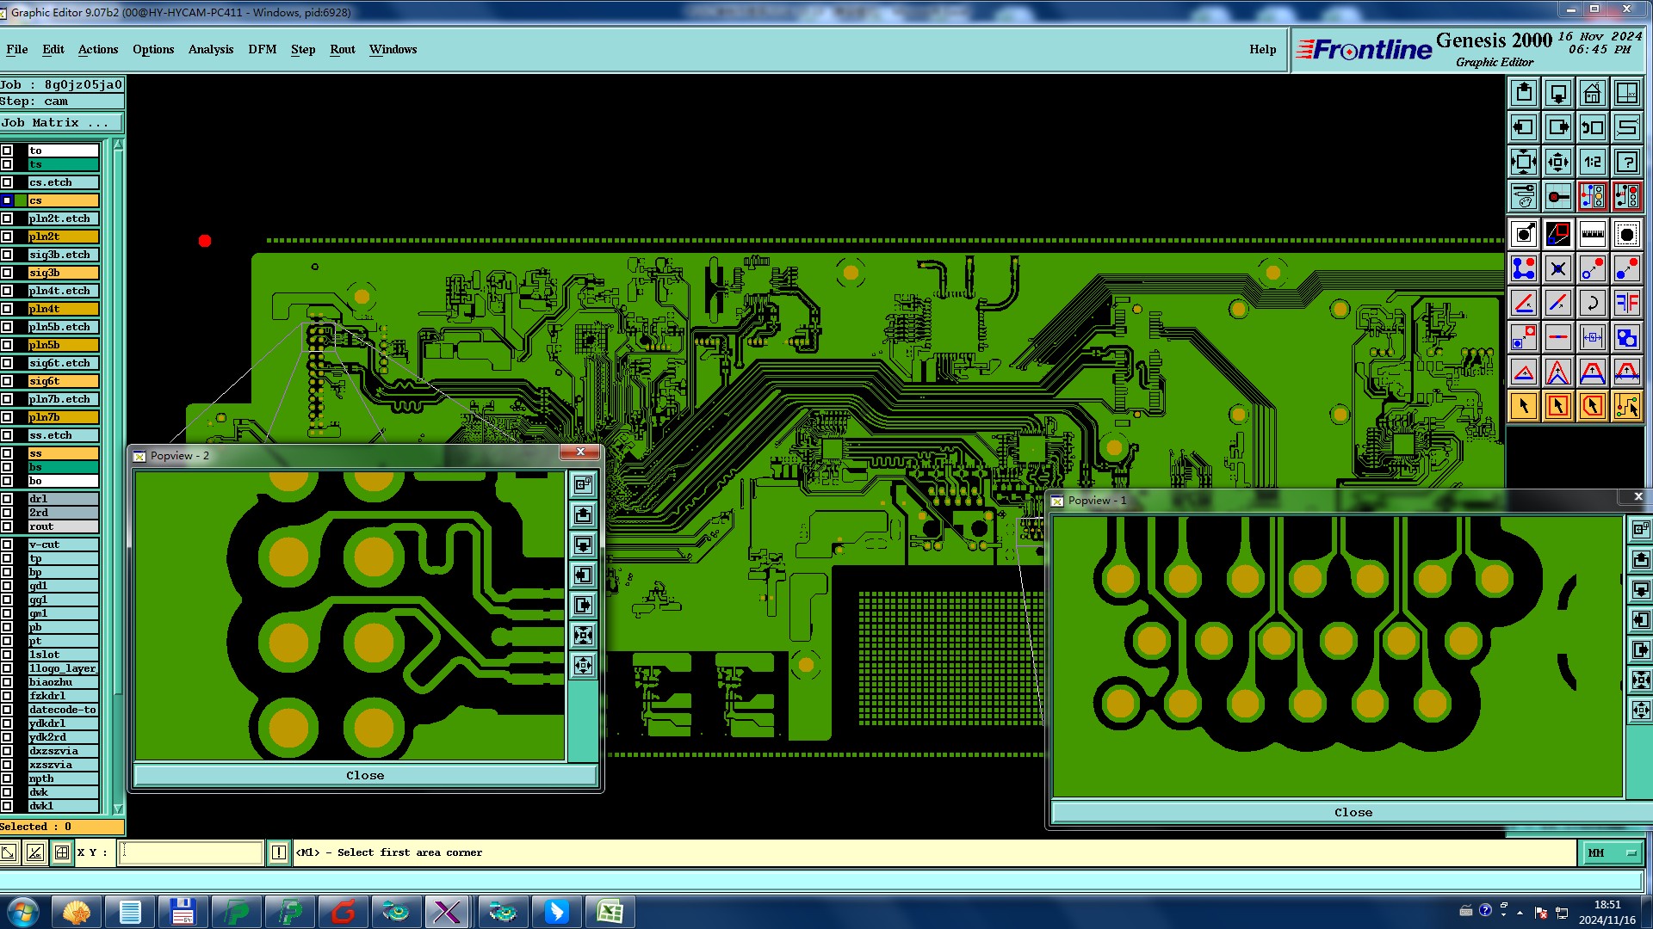Click the 1:2 zoom scale icon
Viewport: 1653px width, 929px height.
click(1592, 162)
